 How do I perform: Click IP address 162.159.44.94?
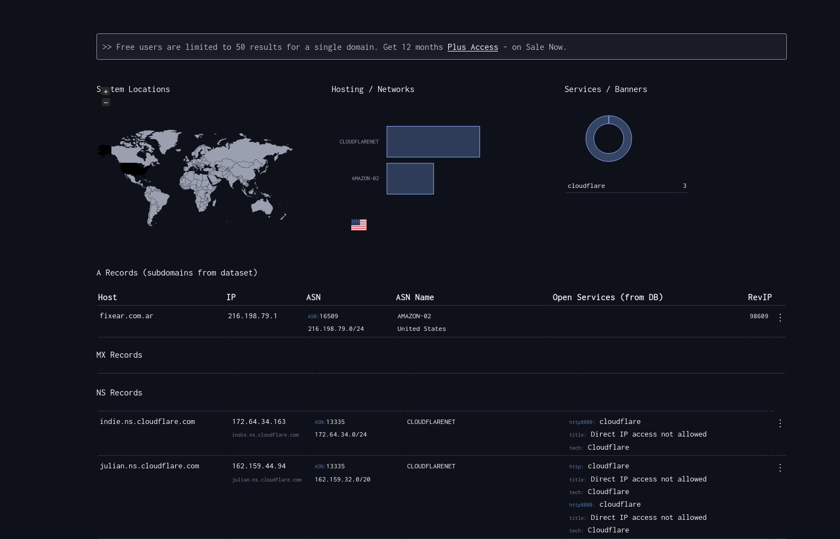[259, 466]
